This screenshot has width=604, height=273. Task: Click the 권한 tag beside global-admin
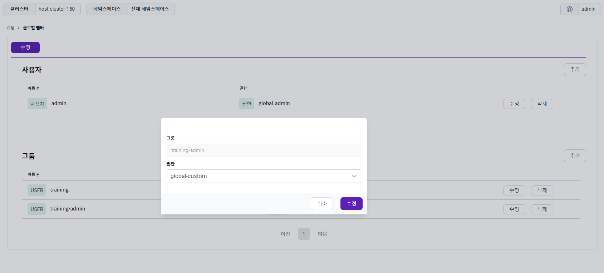(x=247, y=104)
